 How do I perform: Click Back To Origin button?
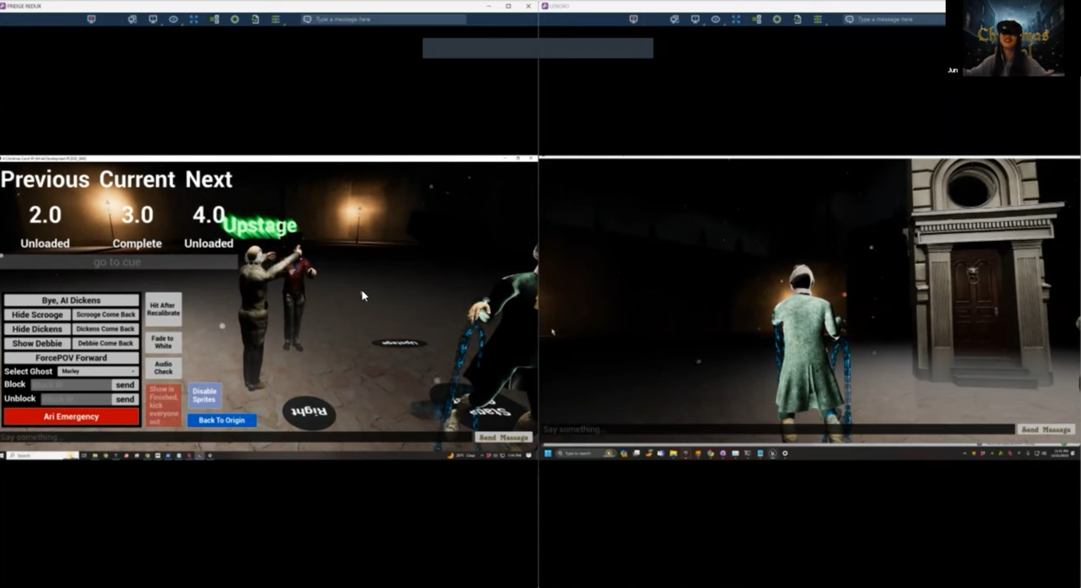pos(222,420)
